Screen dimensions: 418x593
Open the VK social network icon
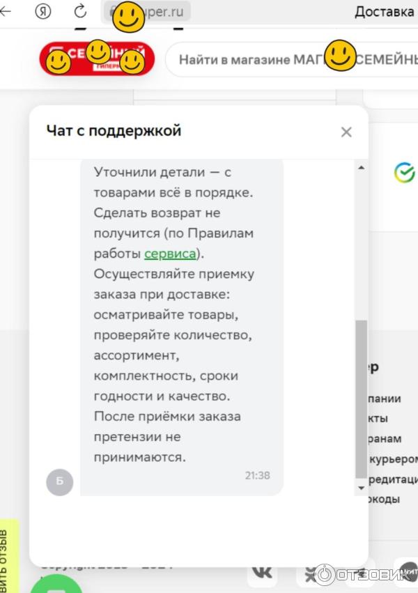pyautogui.click(x=262, y=571)
